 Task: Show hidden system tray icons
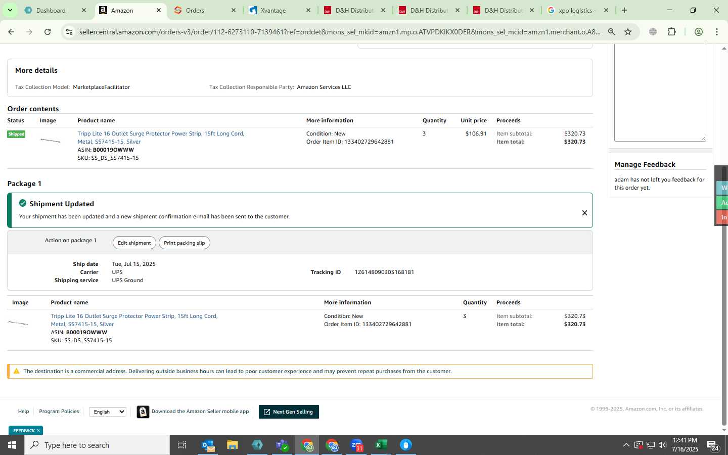click(626, 445)
